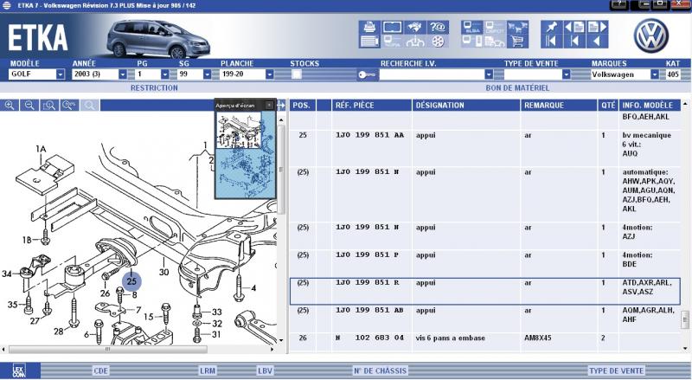
Task: Click the N° DE CHÂSSIS button
Action: [380, 370]
